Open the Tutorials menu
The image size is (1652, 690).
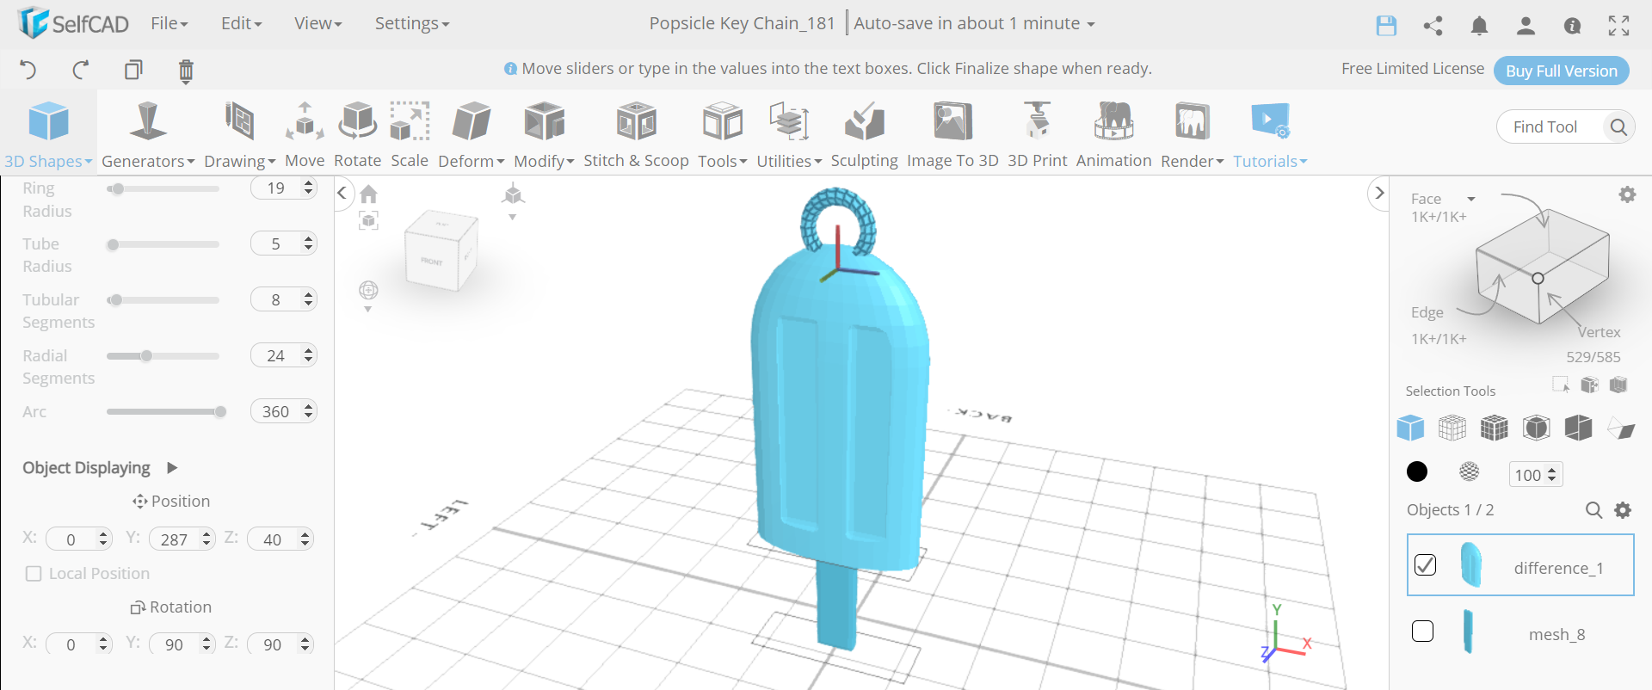point(1270,135)
